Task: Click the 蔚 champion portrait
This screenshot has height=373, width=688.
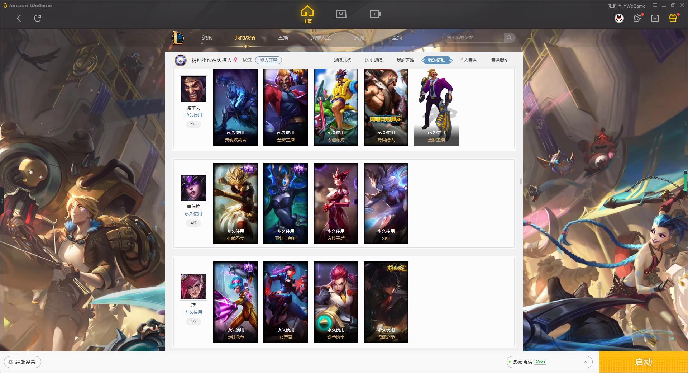Action: point(193,287)
